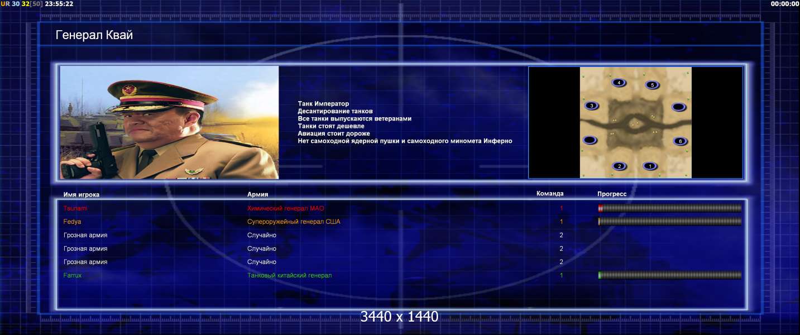Click the yellow '32' counter at top
Viewport: 800px width, 335px height.
point(26,4)
